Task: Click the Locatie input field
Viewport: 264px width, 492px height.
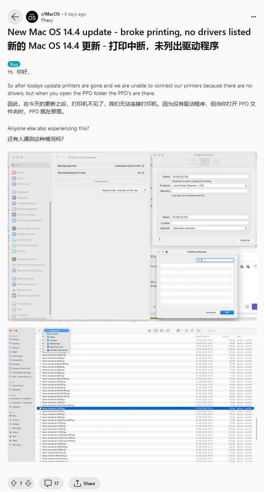Action: pos(210,223)
